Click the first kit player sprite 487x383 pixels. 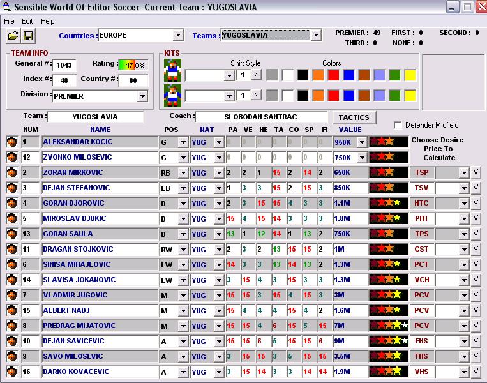point(172,69)
